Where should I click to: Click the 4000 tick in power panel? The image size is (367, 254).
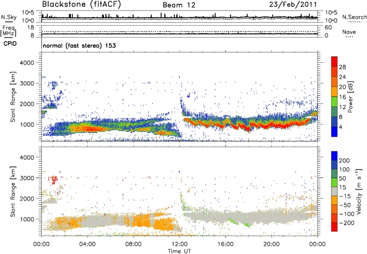coord(27,63)
